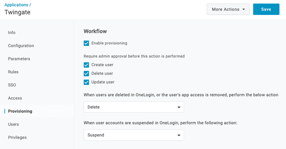286x149 pixels.
Task: Open the Info tab
Action: point(12,33)
